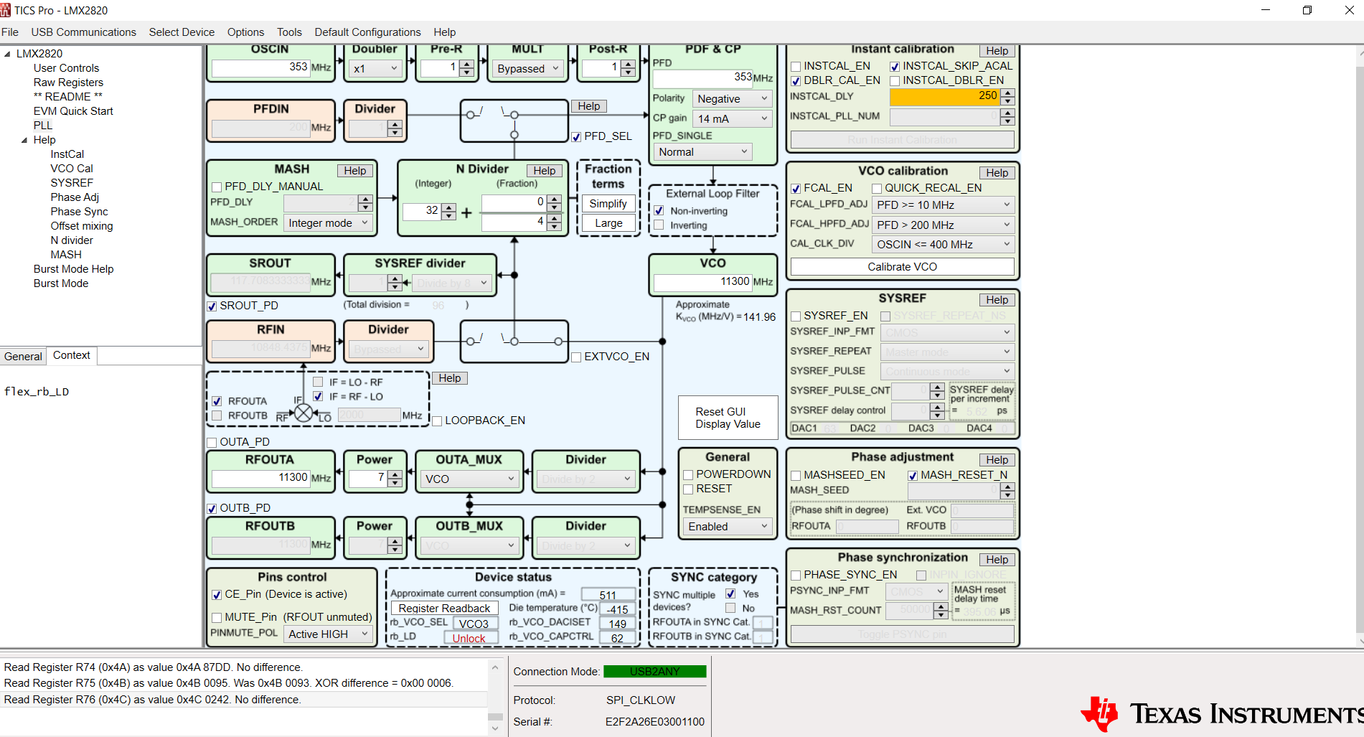Image resolution: width=1364 pixels, height=737 pixels.
Task: Increment the Post-R value stepper
Action: pos(628,65)
